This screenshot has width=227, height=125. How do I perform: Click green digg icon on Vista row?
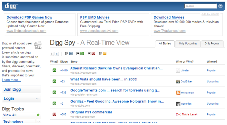pyautogui.click(x=54, y=81)
